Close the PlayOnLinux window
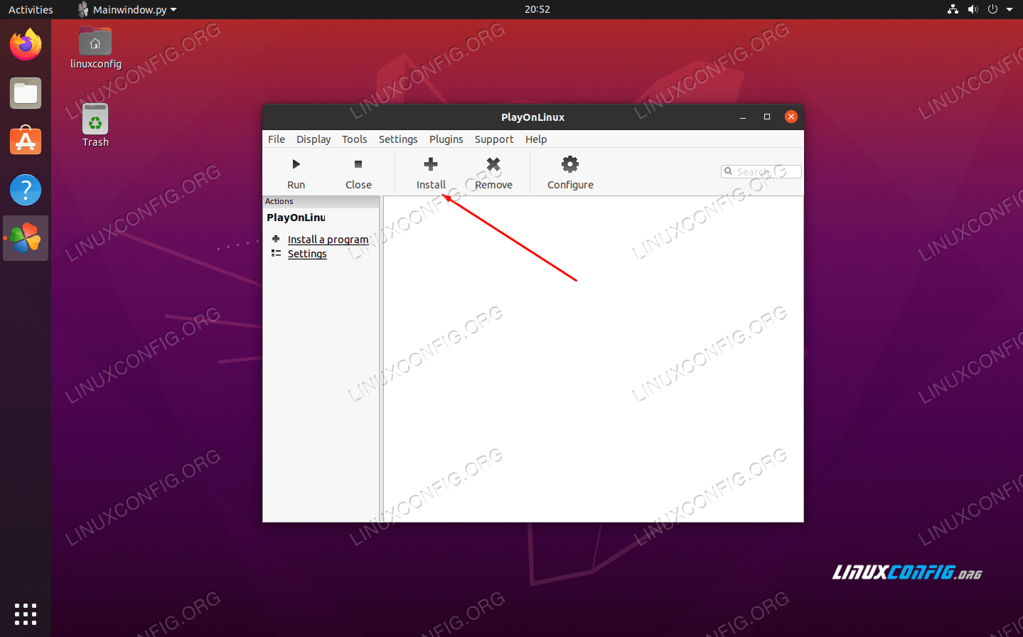 click(791, 117)
